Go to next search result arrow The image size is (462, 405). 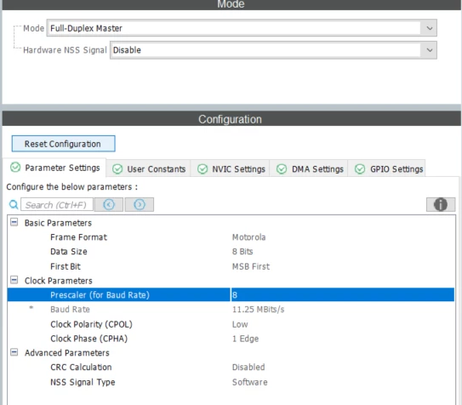[140, 205]
